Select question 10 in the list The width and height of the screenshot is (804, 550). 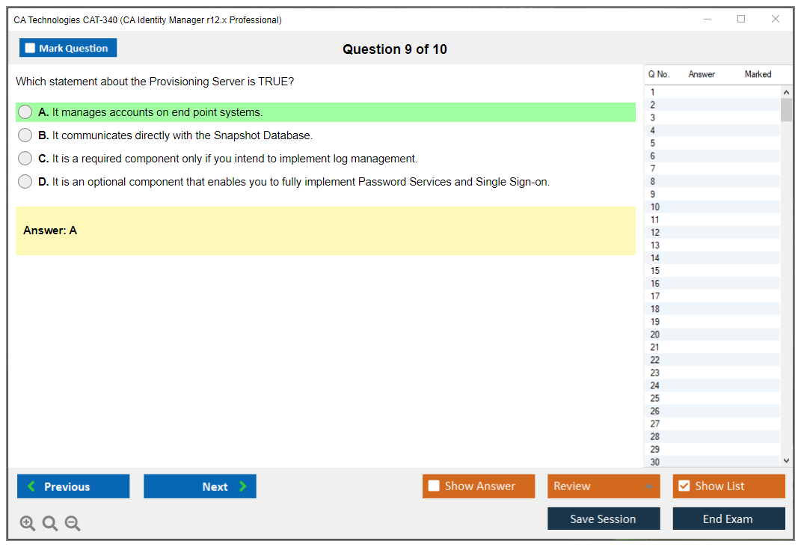pos(655,207)
